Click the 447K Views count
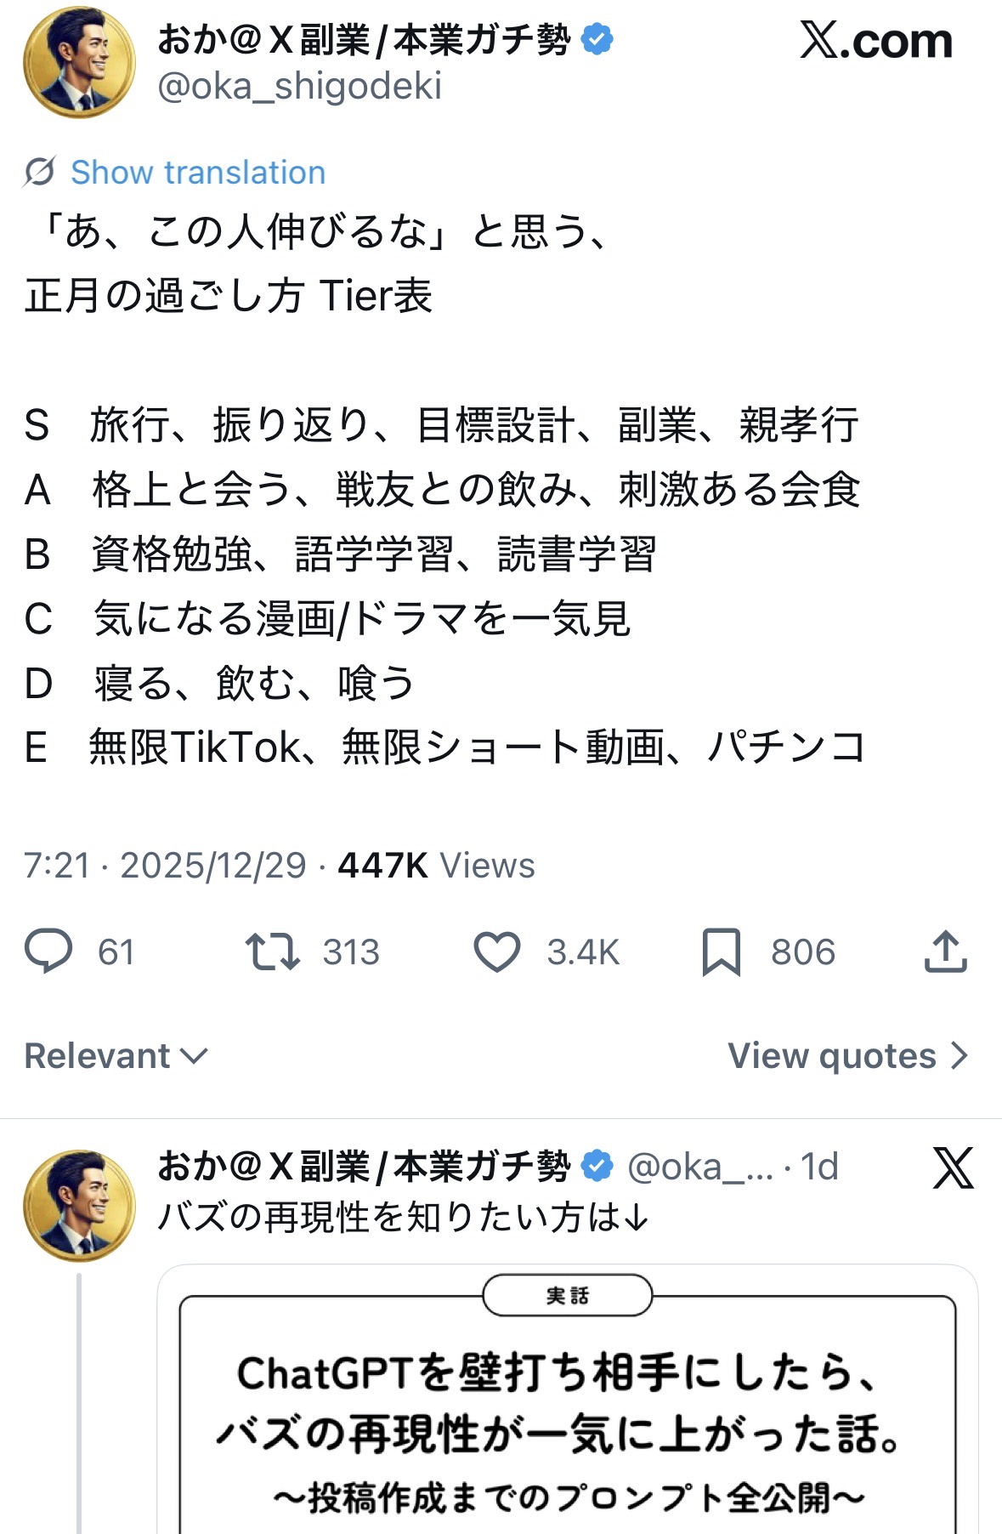 pyautogui.click(x=436, y=866)
